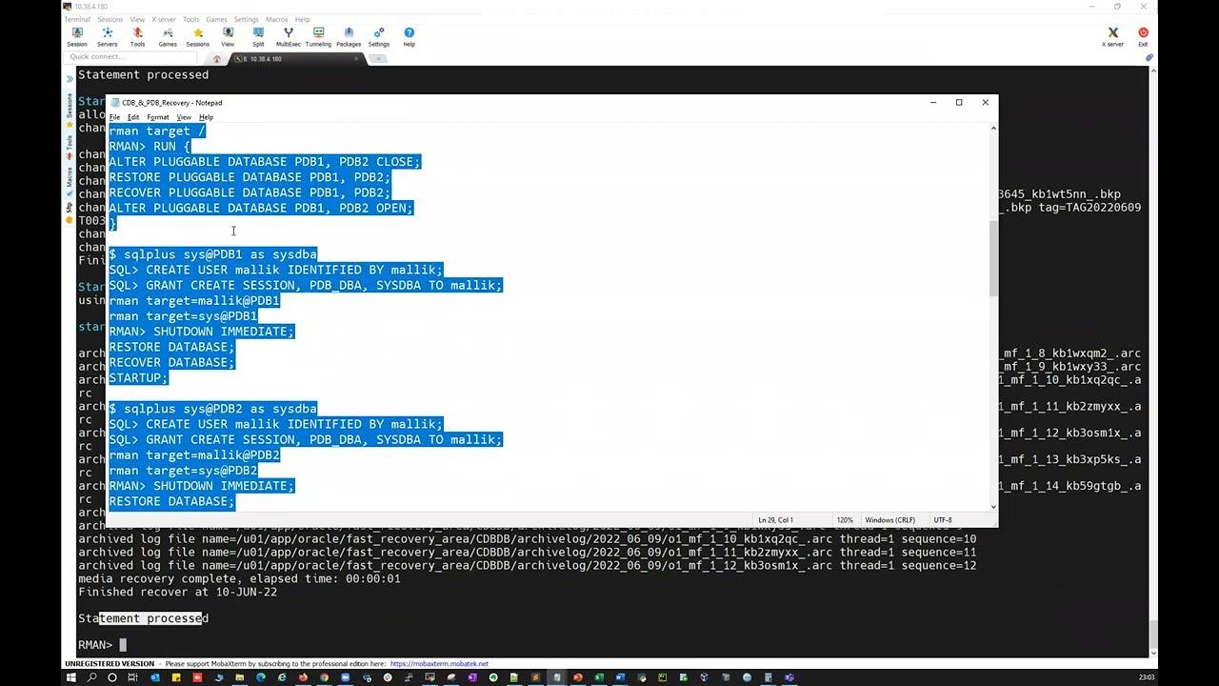
Task: Click the Help toolbar icon
Action: tap(409, 36)
